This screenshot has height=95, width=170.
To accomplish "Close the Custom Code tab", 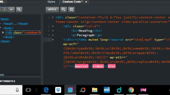I will click(x=86, y=2).
